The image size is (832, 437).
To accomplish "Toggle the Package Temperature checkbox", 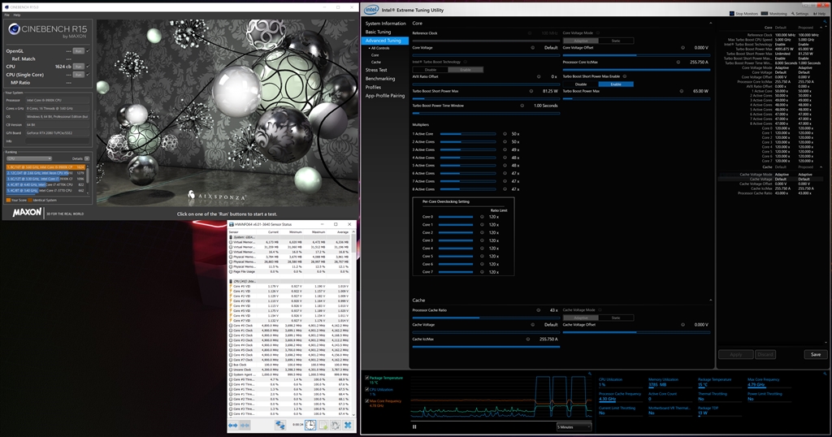I will point(367,378).
